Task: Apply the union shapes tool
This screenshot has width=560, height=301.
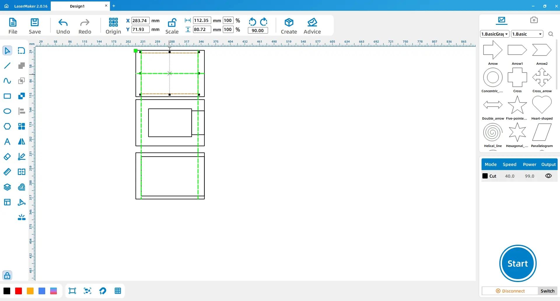Action: [x=22, y=66]
